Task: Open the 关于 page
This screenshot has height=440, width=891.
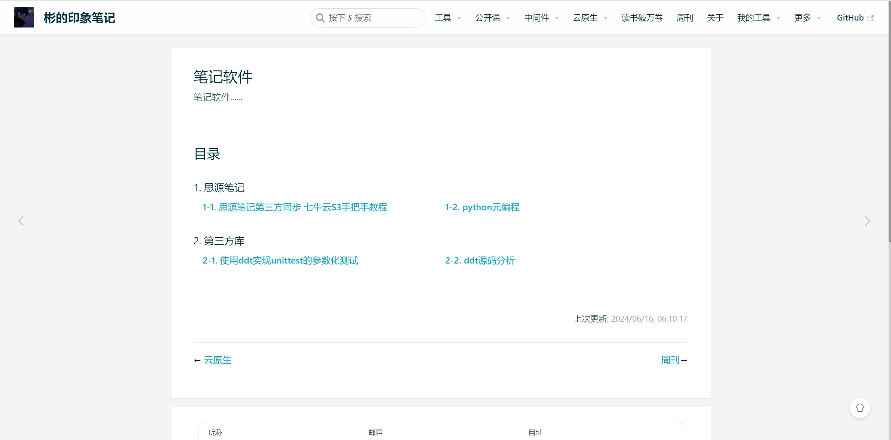Action: pyautogui.click(x=715, y=18)
